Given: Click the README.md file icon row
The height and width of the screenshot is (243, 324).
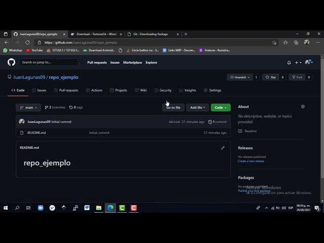Looking at the screenshot, I should coord(22,133).
